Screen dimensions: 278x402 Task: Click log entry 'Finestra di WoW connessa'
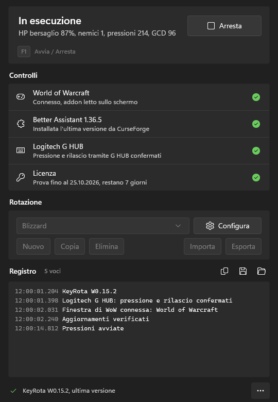point(116,310)
